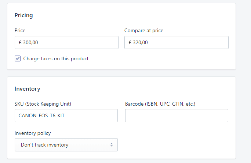The width and height of the screenshot is (251, 163).
Task: Click the 'Barcode (ISBN, UPC, GTIN, etc.)' label
Action: click(x=160, y=104)
